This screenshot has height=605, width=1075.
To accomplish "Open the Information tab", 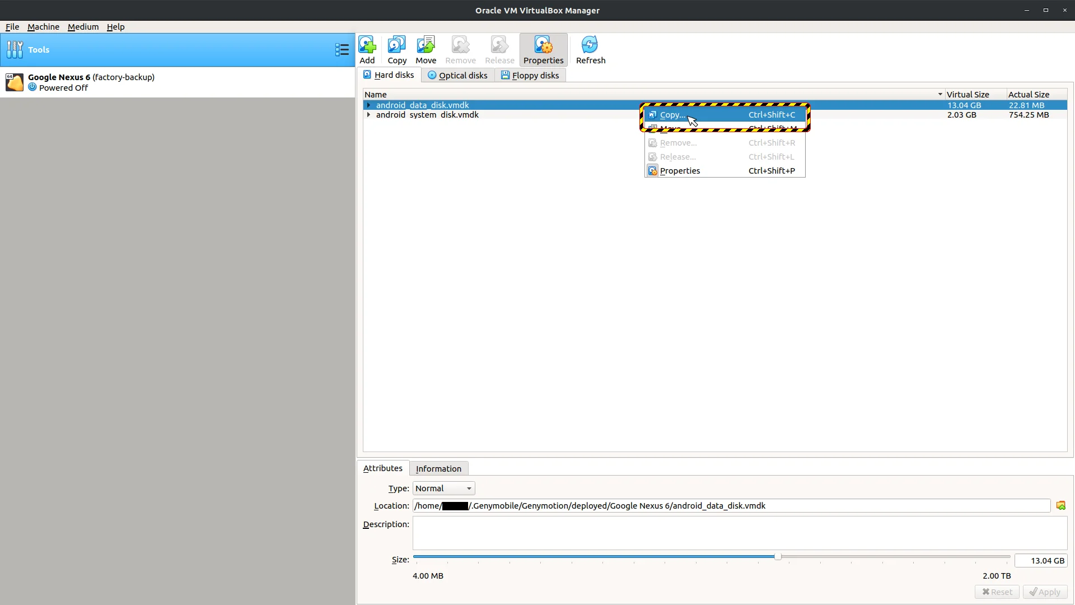I will pyautogui.click(x=438, y=469).
